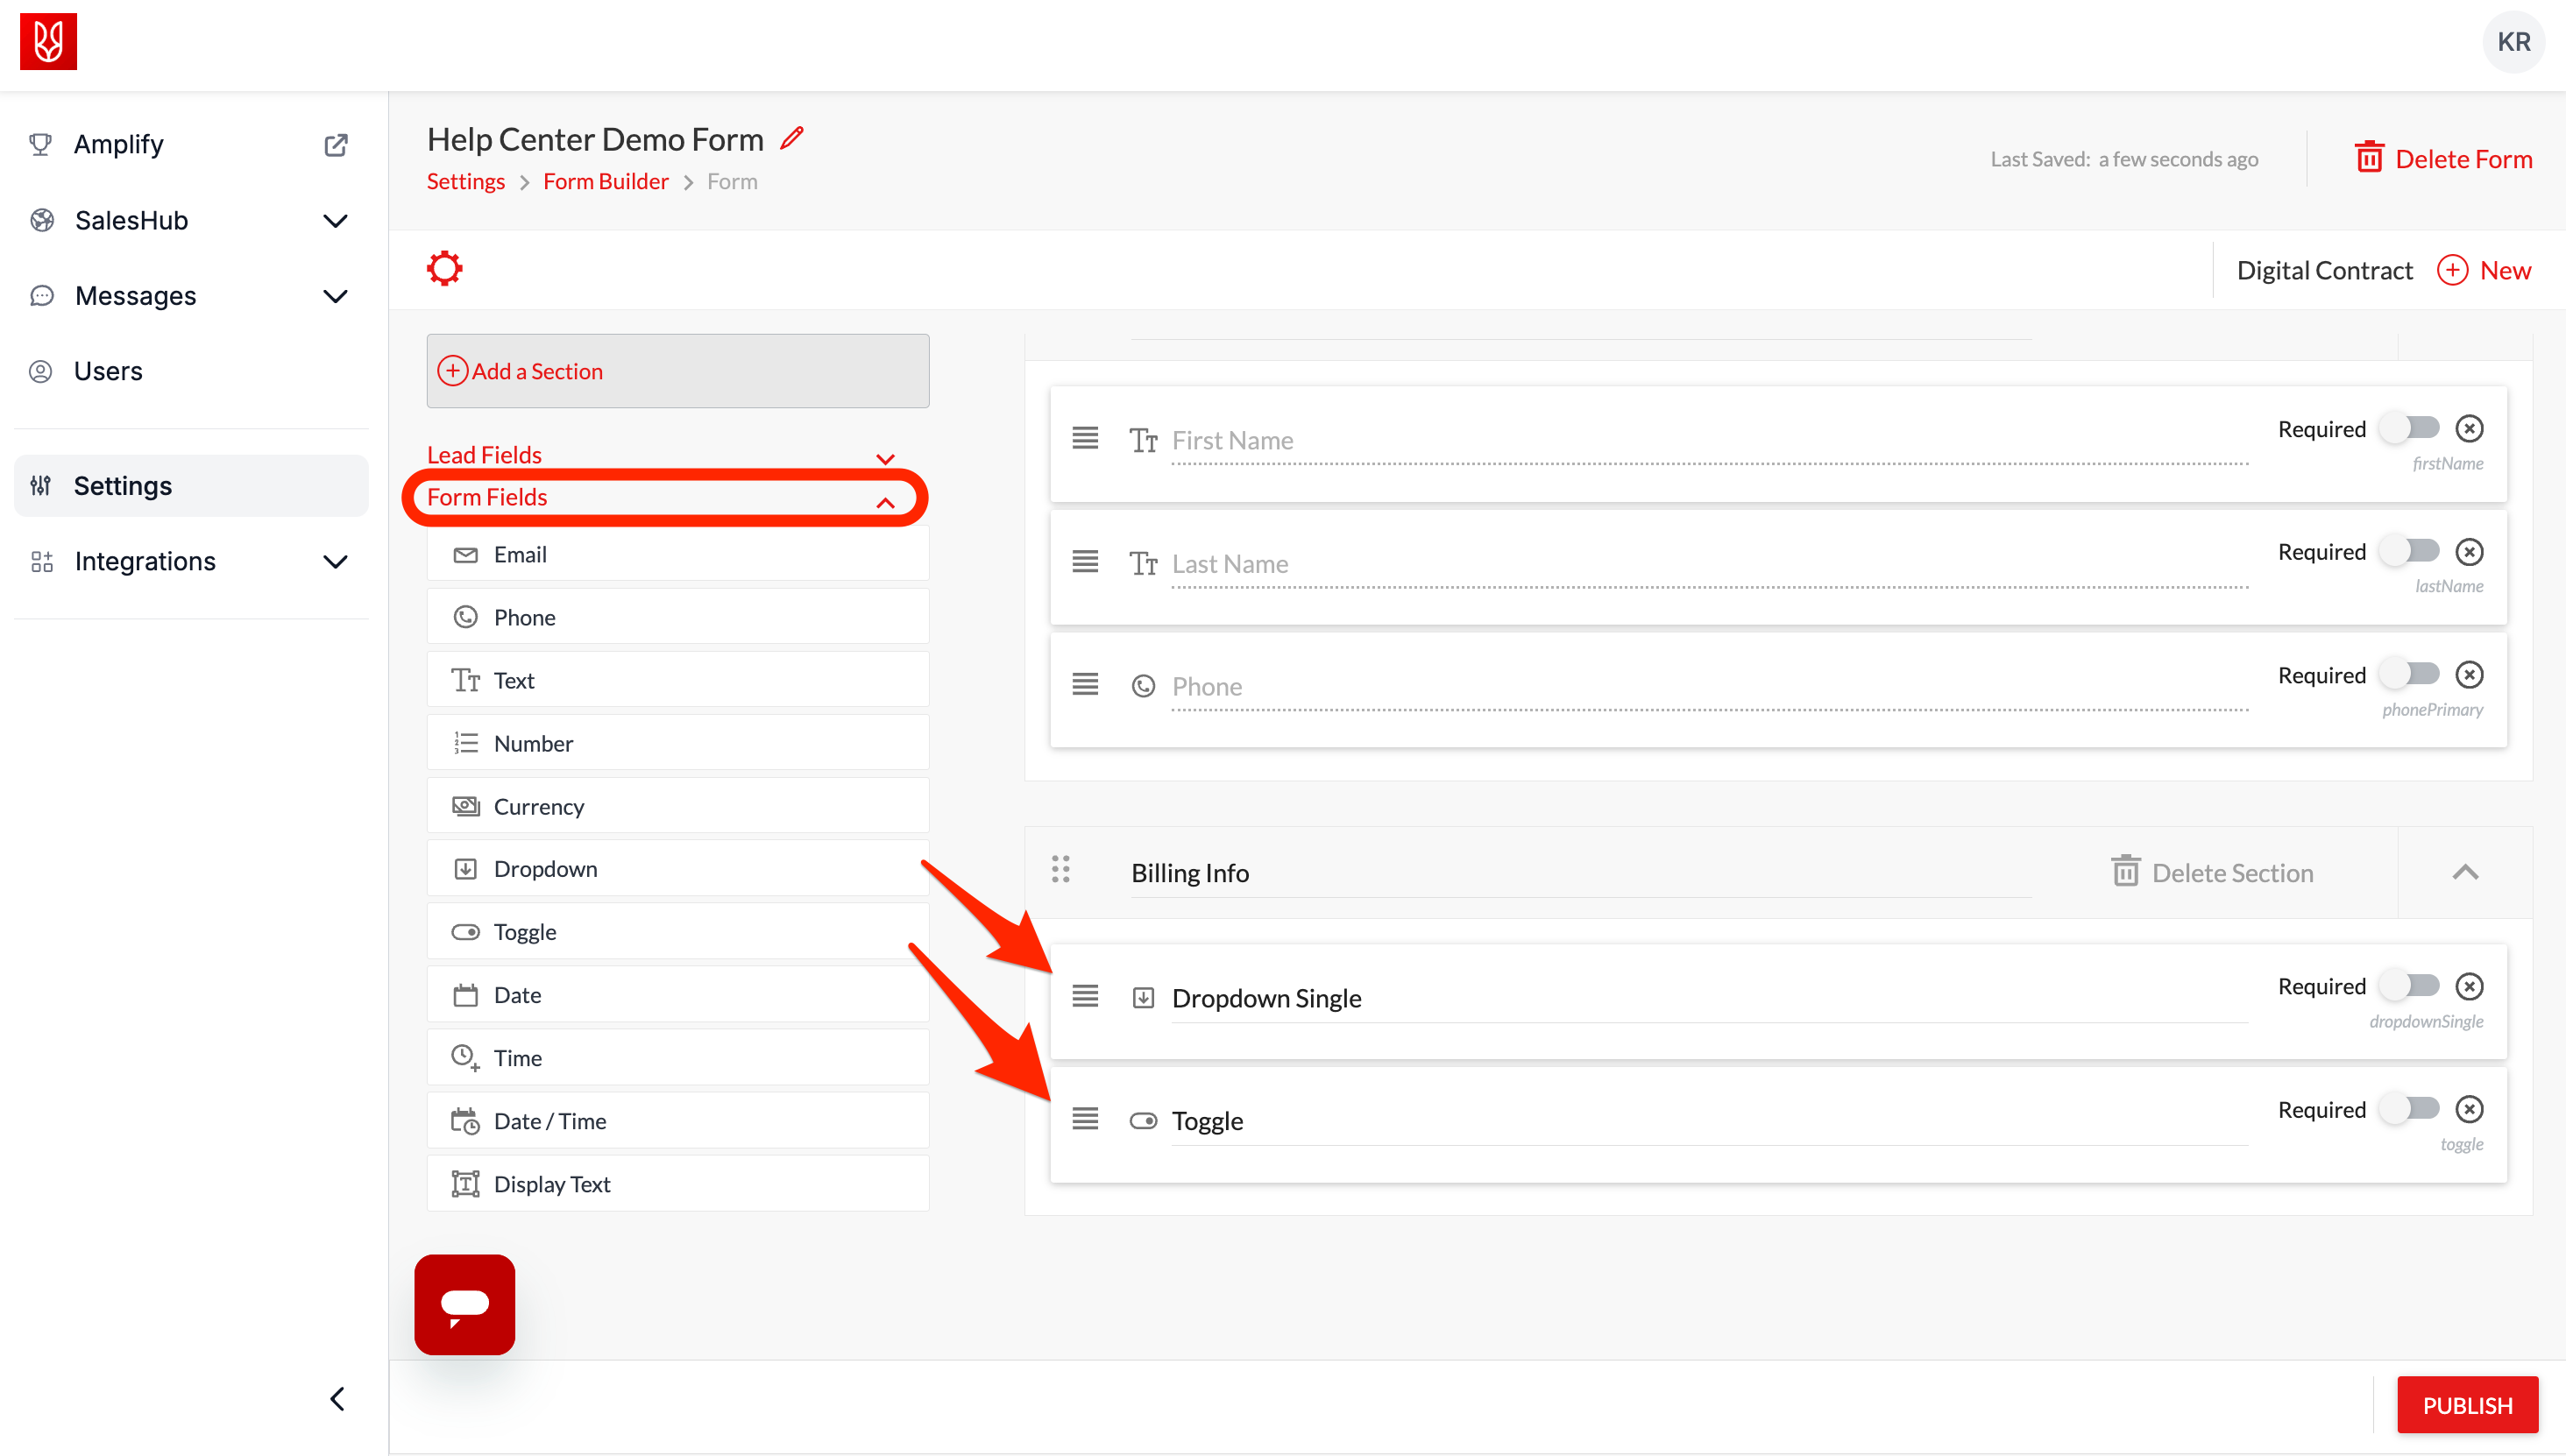Enable Required for Dropdown Single field
Viewport: 2566px width, 1456px height.
[2411, 986]
